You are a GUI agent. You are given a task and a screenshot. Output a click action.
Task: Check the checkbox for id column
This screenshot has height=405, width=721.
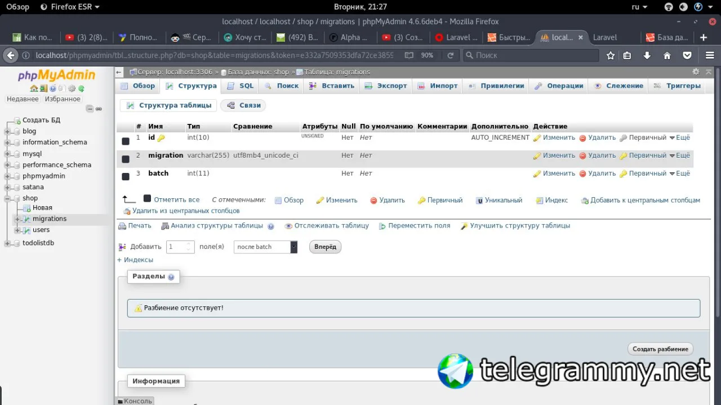pyautogui.click(x=126, y=141)
